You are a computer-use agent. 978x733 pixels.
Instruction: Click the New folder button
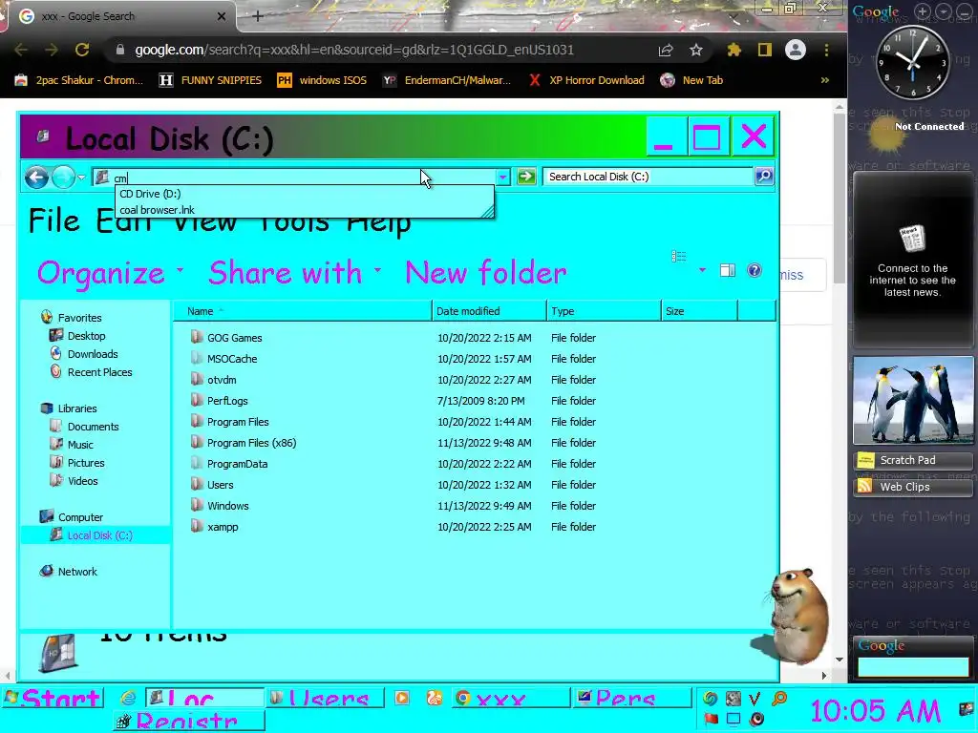pos(486,273)
